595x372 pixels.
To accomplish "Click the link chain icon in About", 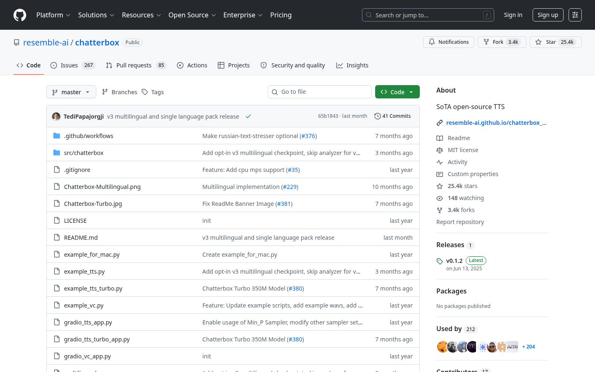I will coord(440,123).
